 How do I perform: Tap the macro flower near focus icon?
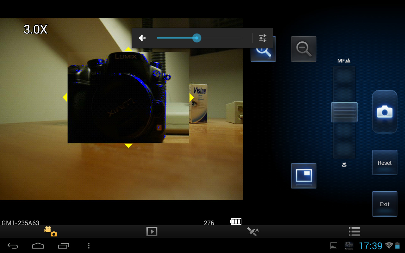pyautogui.click(x=344, y=165)
